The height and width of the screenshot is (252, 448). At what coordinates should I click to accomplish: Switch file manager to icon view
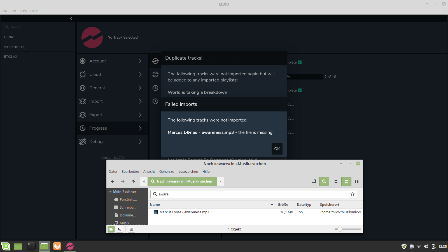tap(336, 181)
